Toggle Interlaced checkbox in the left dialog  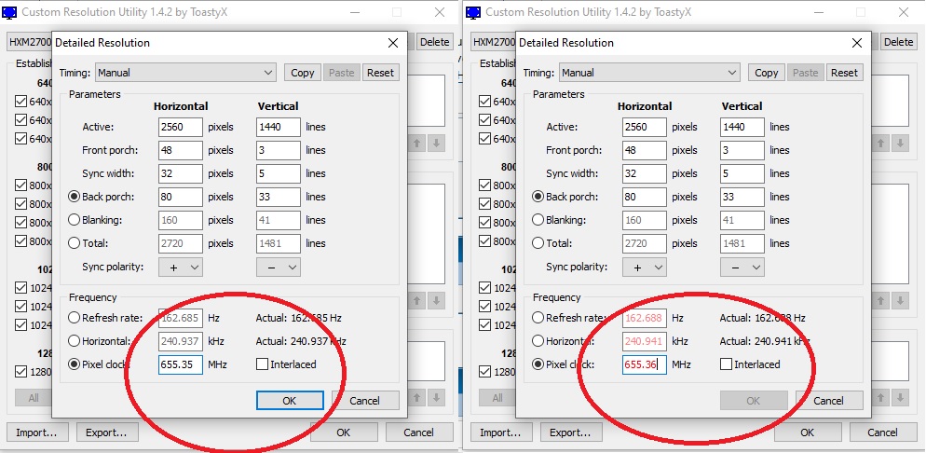[x=263, y=364]
